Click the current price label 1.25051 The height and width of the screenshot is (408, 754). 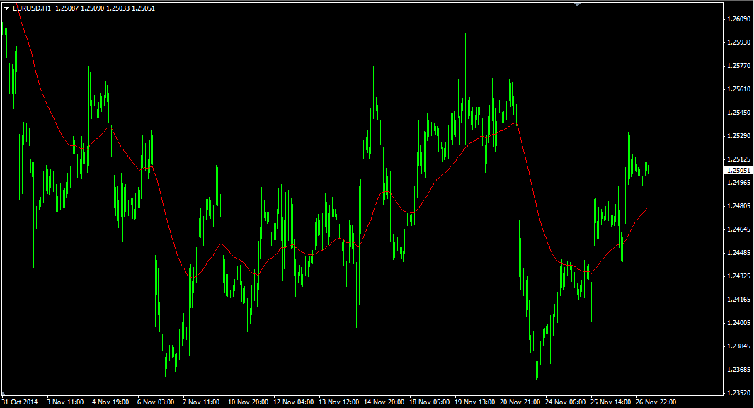click(738, 171)
